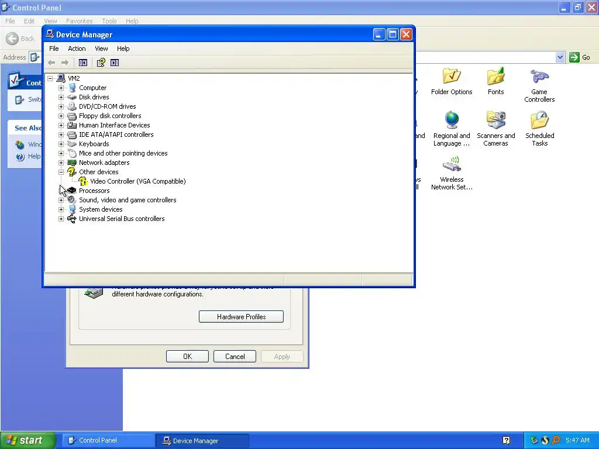The image size is (599, 449).
Task: Click the rightmost Device Manager toolbar pane icon
Action: (x=115, y=63)
